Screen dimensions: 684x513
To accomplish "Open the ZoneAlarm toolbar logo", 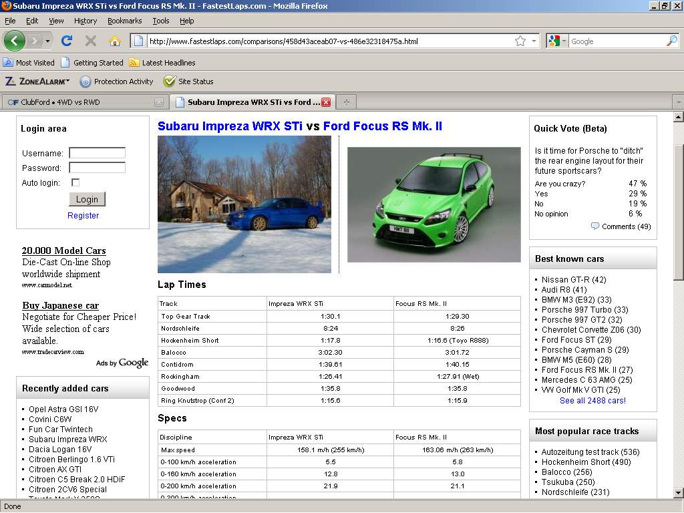I will click(x=37, y=81).
